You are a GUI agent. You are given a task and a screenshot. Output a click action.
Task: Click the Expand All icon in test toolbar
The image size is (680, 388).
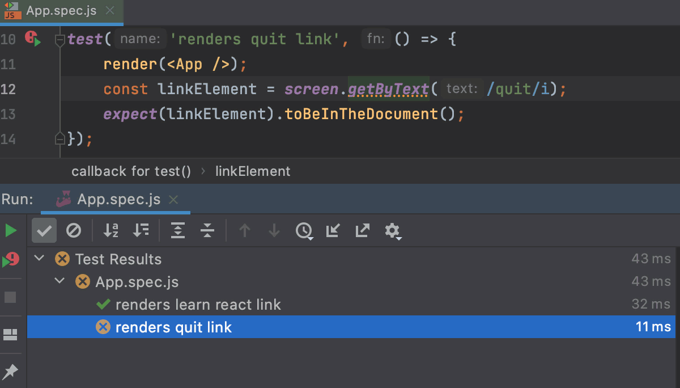point(178,230)
